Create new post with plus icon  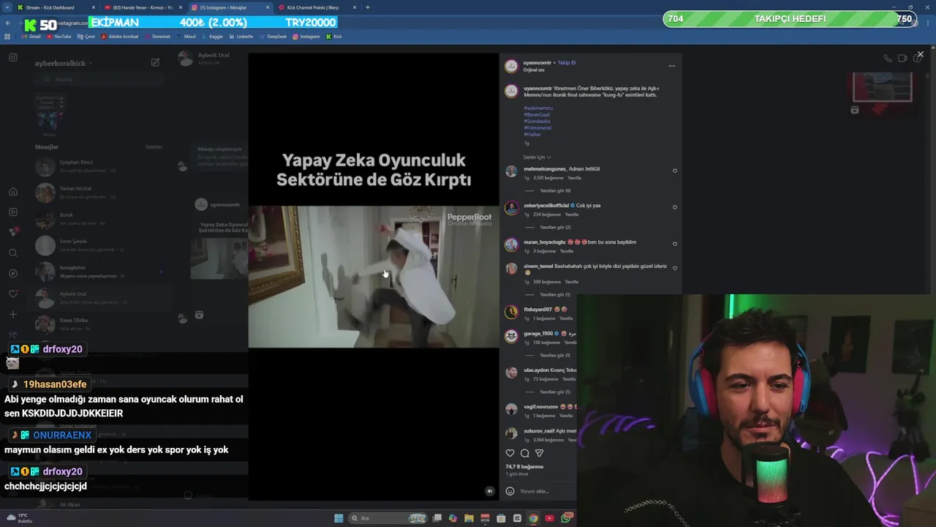coord(13,315)
